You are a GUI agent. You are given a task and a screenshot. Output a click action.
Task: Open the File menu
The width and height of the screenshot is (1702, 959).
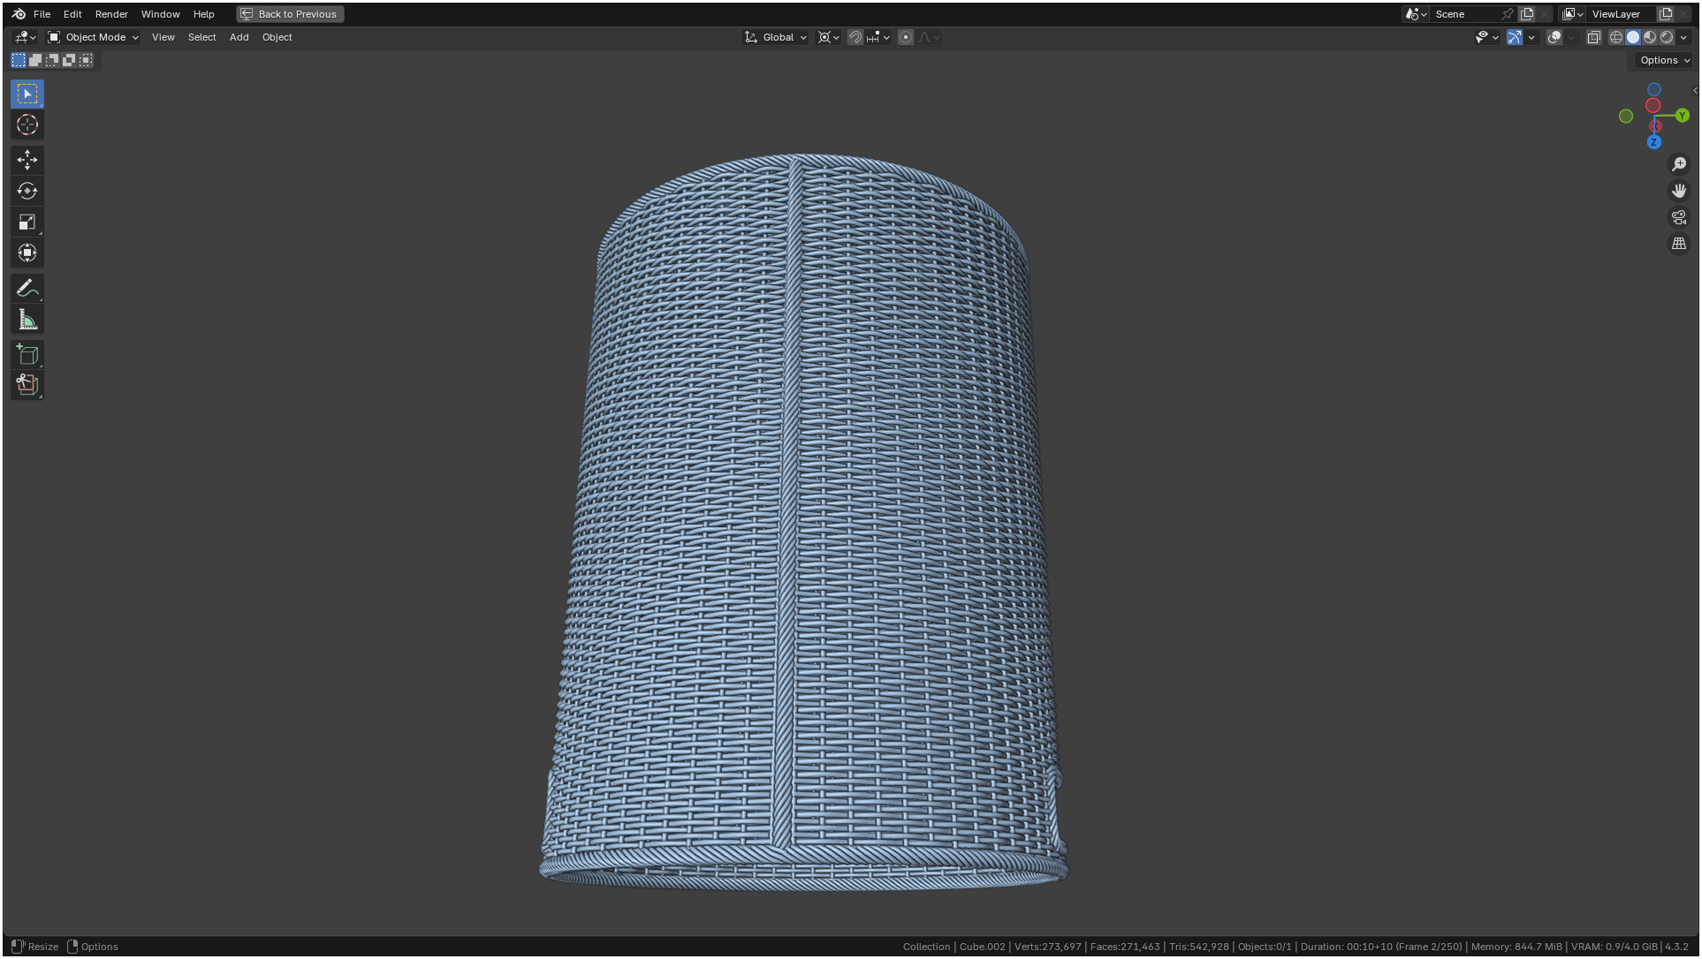pos(42,14)
